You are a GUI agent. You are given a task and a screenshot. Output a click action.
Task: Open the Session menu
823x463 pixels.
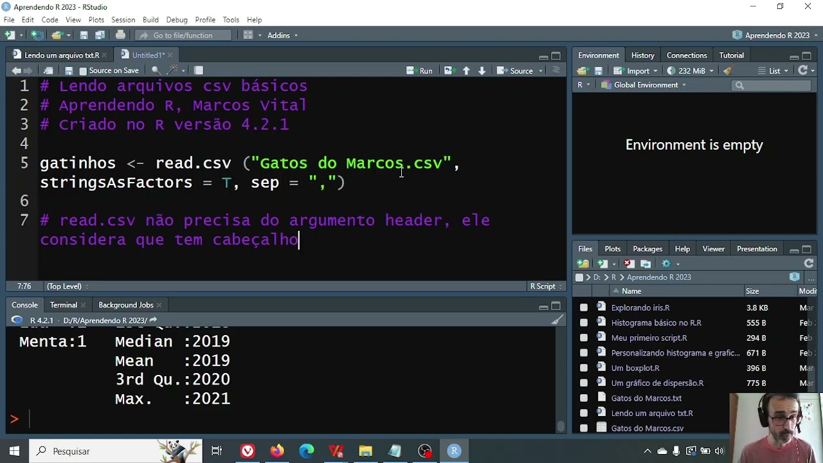[x=123, y=20]
